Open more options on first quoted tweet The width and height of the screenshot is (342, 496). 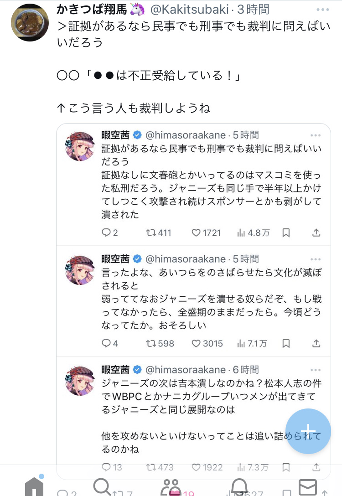pos(316,135)
